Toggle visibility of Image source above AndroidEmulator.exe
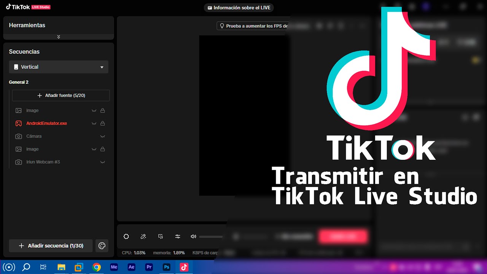 pyautogui.click(x=94, y=111)
